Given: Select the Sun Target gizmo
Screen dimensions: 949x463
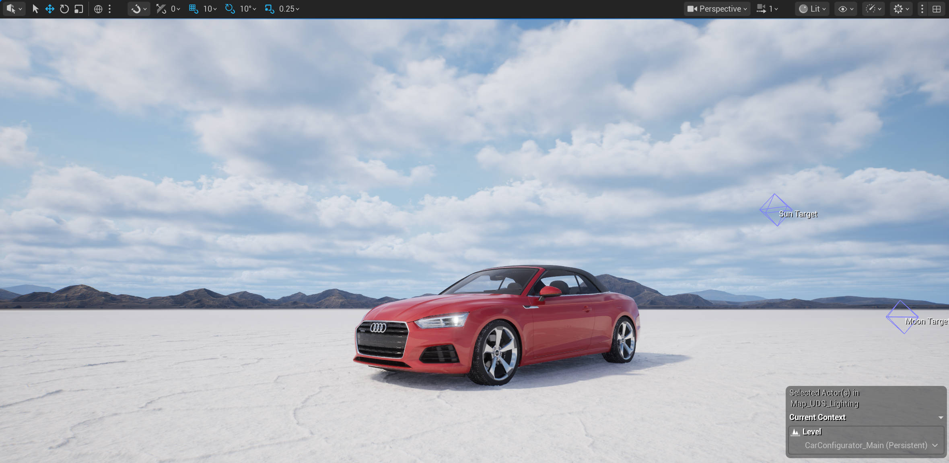Looking at the screenshot, I should tap(776, 210).
